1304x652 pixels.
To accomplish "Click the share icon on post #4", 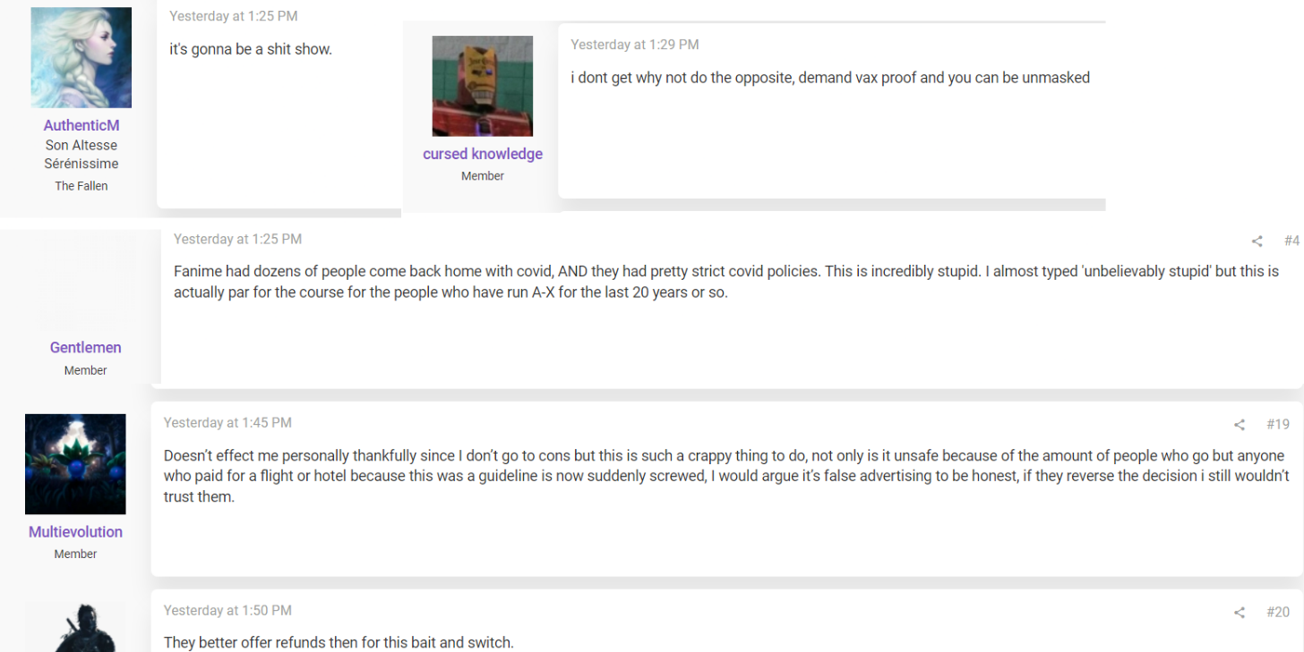I will click(x=1257, y=241).
